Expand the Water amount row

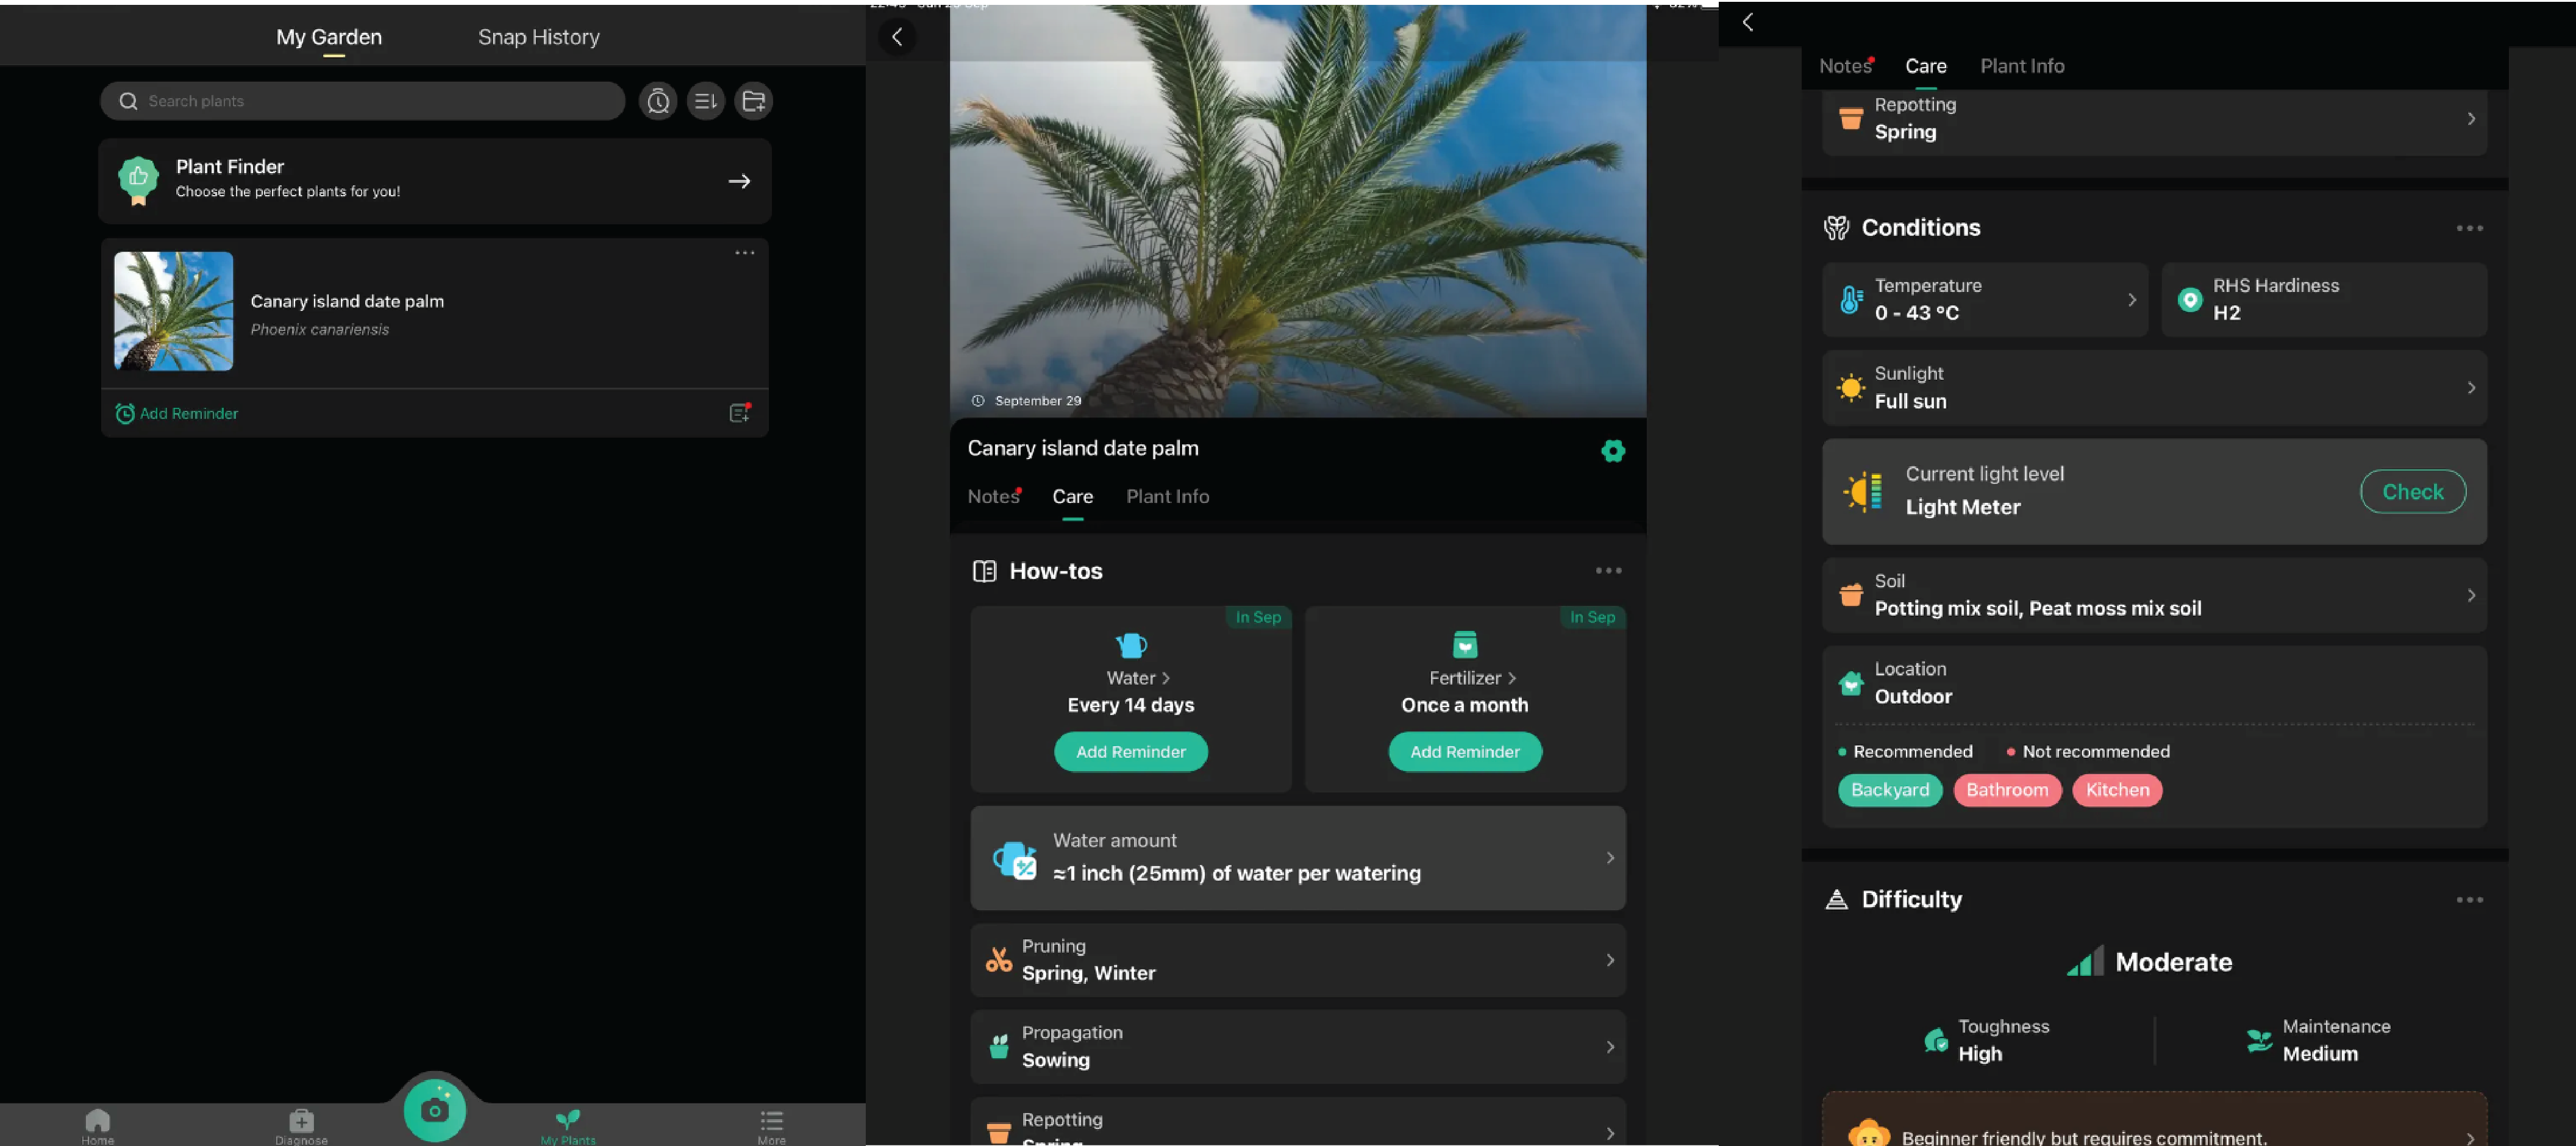pos(1297,858)
